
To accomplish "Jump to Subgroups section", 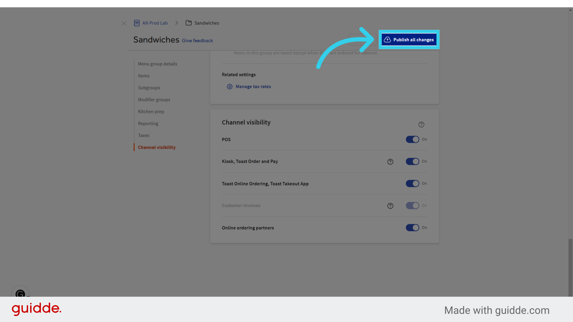I will (149, 88).
